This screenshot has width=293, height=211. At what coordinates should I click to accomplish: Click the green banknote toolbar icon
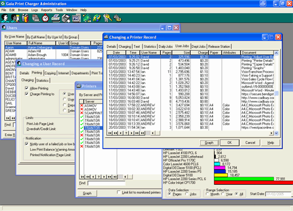tap(87, 18)
